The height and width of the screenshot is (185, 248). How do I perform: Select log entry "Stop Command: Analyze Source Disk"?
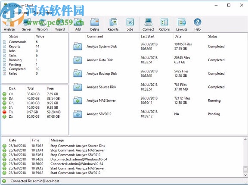tap(78, 146)
